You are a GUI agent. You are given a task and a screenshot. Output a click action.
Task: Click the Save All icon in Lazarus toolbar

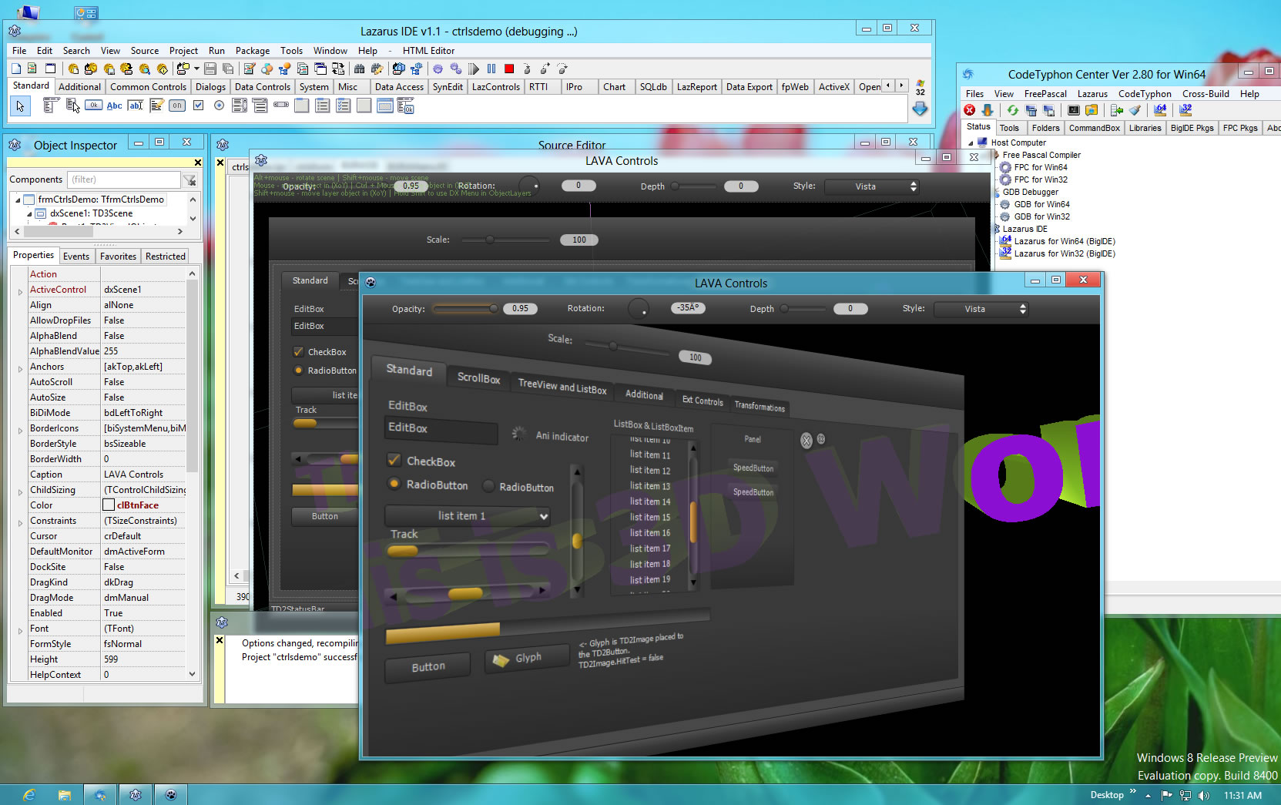(228, 69)
